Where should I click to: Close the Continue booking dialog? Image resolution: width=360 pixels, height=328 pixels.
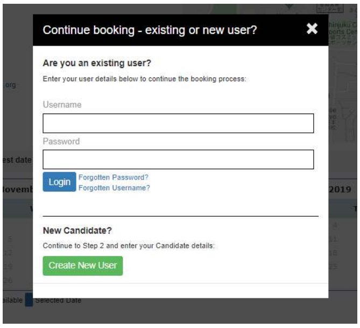click(312, 29)
